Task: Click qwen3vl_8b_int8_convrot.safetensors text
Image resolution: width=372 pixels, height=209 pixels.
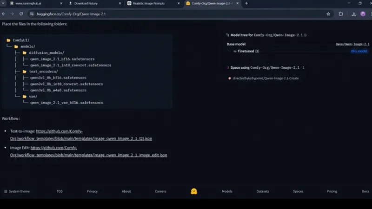Action: pyautogui.click(x=66, y=84)
